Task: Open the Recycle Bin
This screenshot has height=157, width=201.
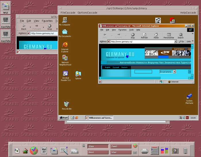Action: pyautogui.click(x=67, y=106)
